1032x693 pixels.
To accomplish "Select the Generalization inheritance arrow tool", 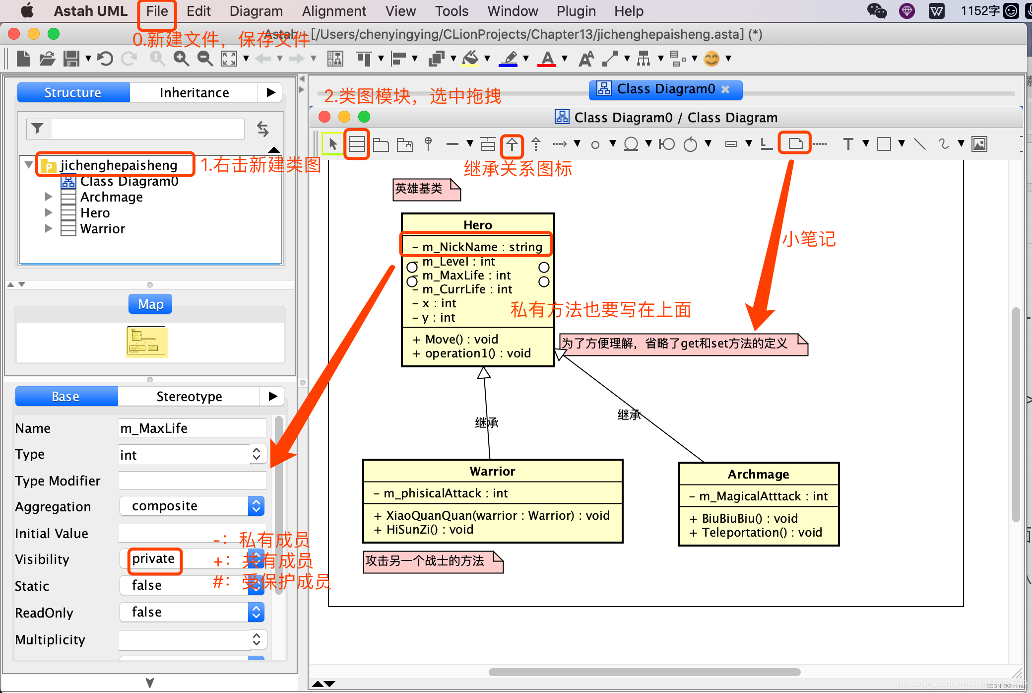I will 512,144.
